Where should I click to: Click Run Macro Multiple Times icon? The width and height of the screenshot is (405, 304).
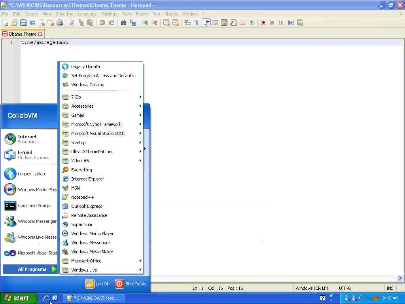291,23
